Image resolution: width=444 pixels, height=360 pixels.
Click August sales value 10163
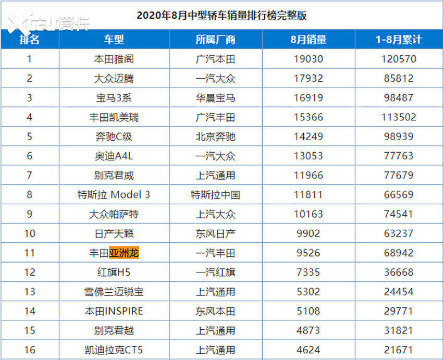(309, 214)
